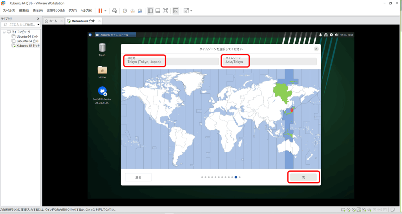Open the 仮想マシン(M) menu

[x=55, y=11]
